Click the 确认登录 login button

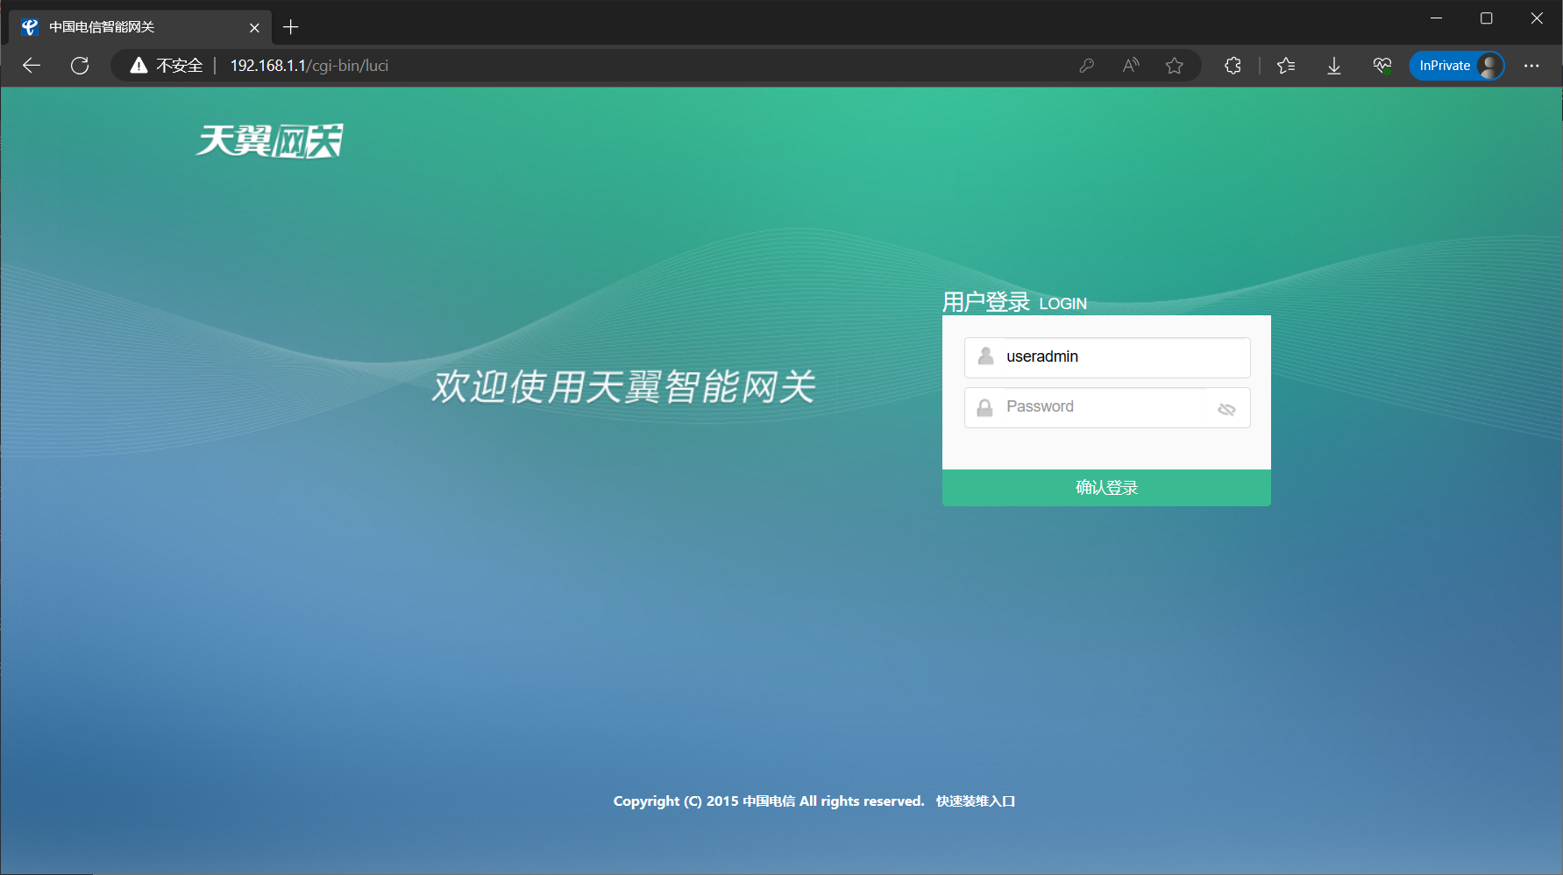point(1106,488)
